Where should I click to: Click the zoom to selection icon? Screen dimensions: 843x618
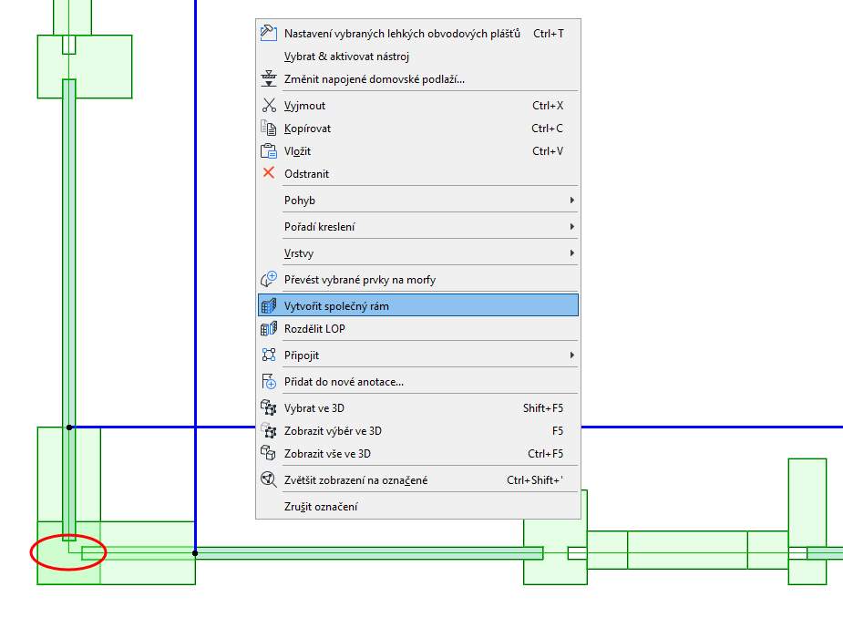click(x=268, y=479)
